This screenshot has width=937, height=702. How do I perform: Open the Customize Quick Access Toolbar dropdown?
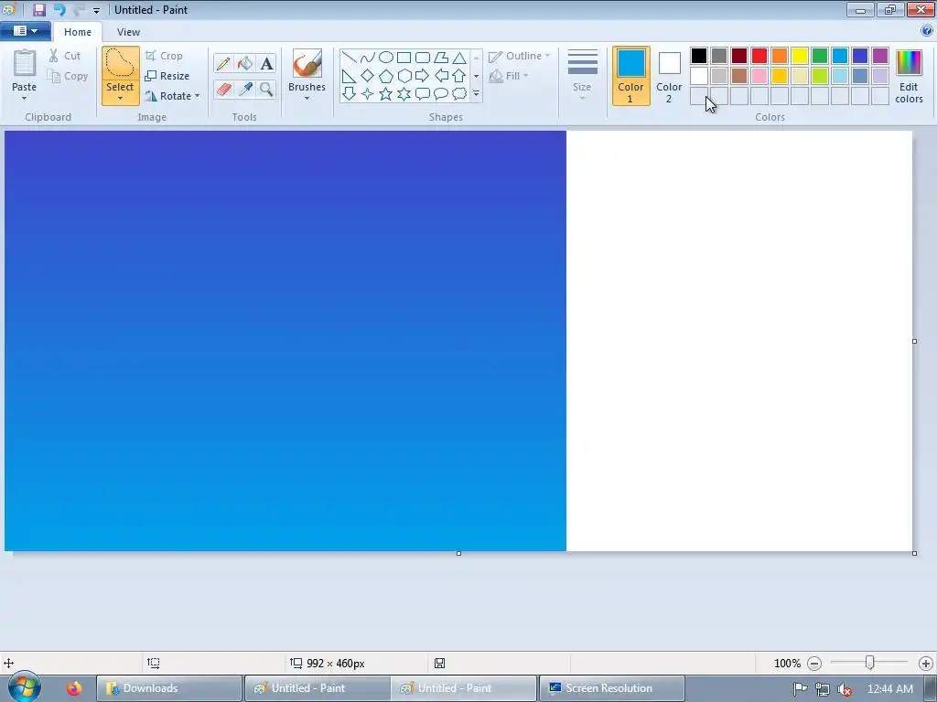[x=96, y=11]
